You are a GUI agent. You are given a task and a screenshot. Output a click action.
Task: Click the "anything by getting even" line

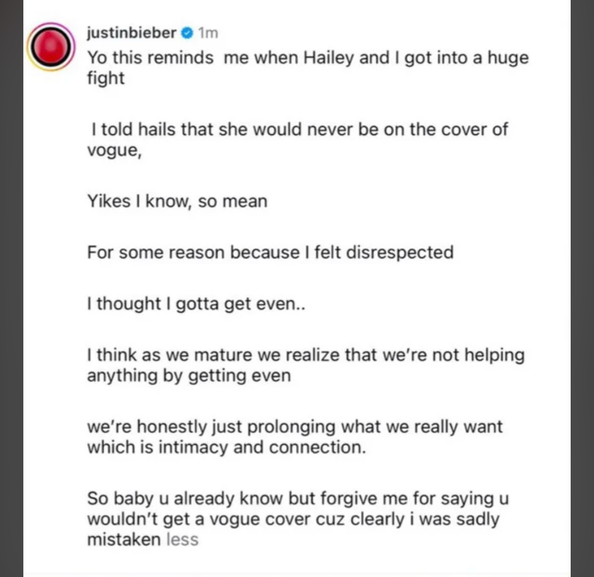[x=189, y=376]
